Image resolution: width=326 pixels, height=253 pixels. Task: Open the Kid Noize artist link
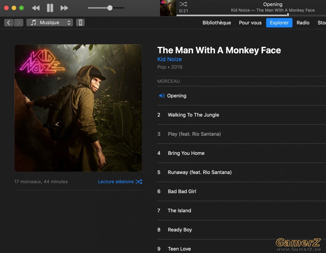click(170, 59)
